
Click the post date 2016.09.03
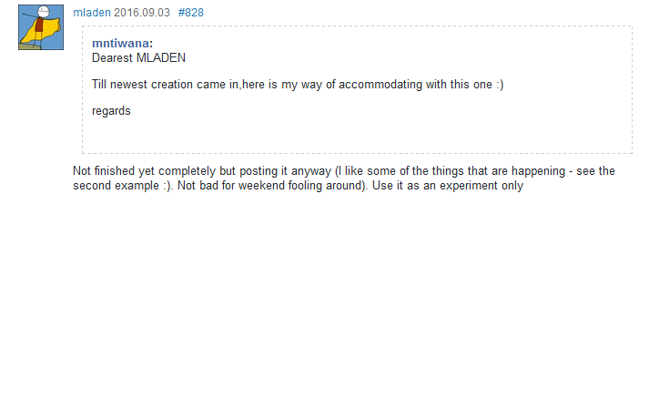(142, 13)
